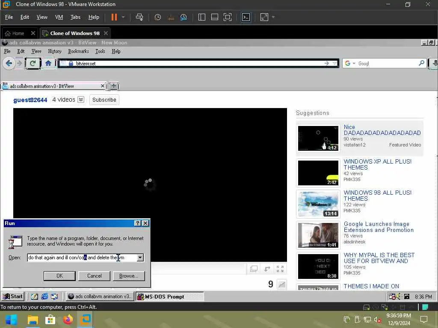Enter fullscreen on the video player
The image size is (438, 328).
click(x=280, y=269)
